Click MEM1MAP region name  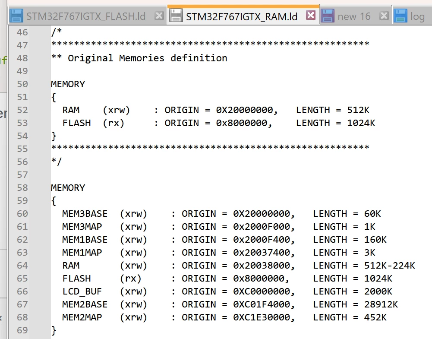[82, 253]
